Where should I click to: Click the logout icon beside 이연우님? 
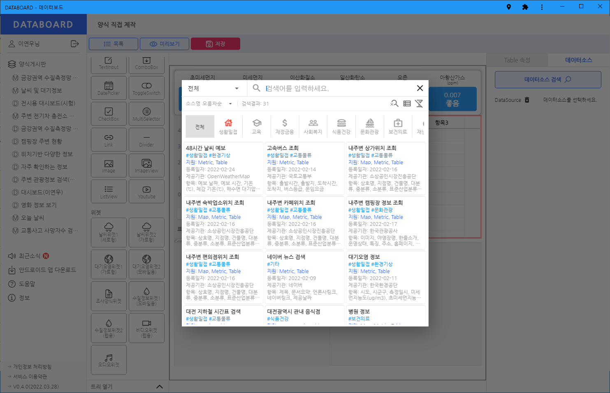75,44
